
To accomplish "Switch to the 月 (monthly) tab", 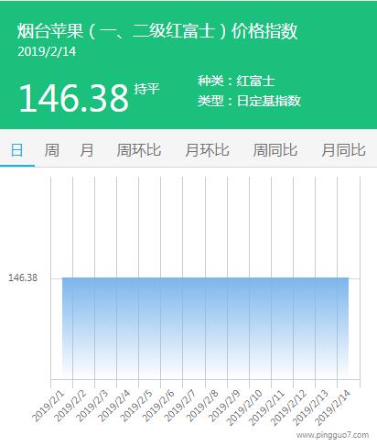I will pos(87,150).
